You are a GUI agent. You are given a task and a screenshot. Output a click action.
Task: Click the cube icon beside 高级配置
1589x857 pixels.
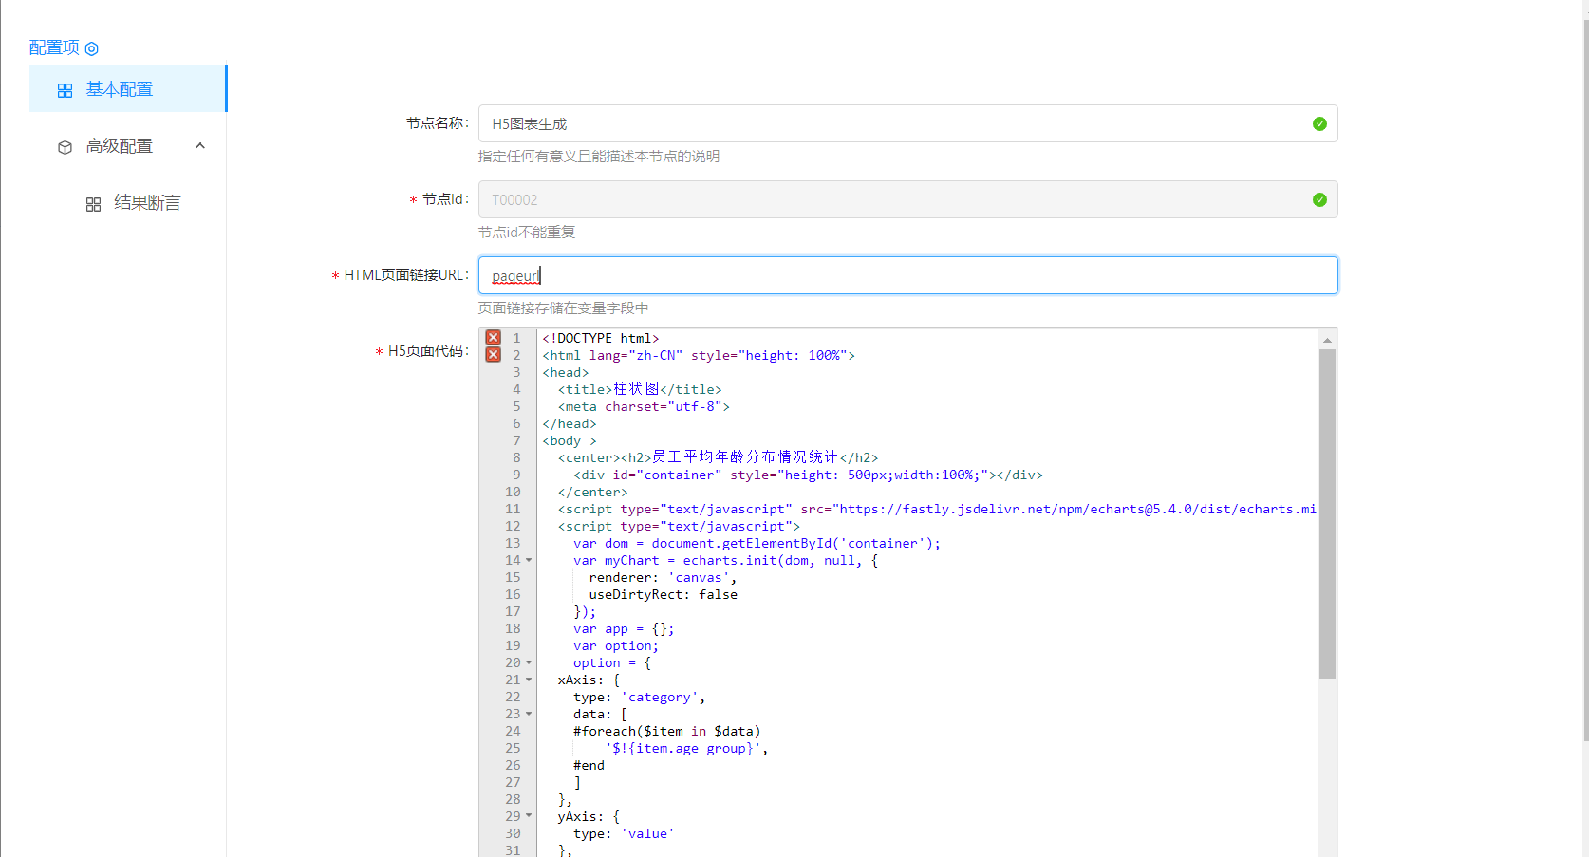(65, 147)
